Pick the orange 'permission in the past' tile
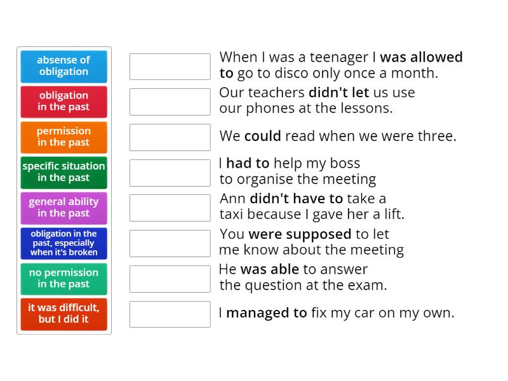 click(x=63, y=137)
